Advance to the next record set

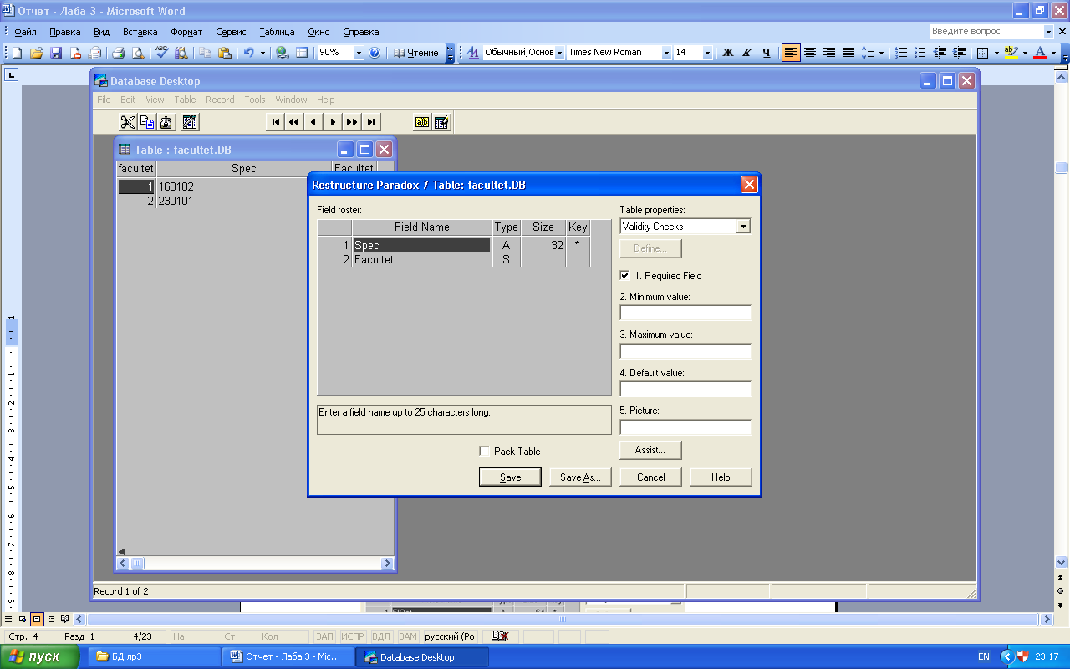(x=352, y=122)
